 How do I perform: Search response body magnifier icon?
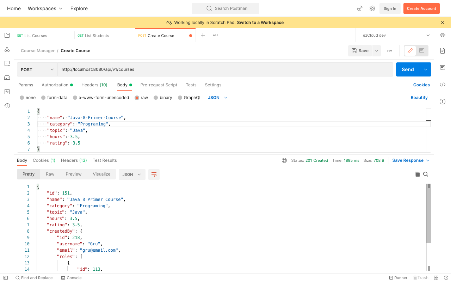pos(426,174)
